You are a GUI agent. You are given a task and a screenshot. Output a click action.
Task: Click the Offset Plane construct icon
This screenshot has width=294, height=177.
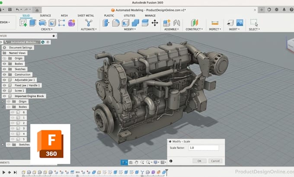pos(195,23)
